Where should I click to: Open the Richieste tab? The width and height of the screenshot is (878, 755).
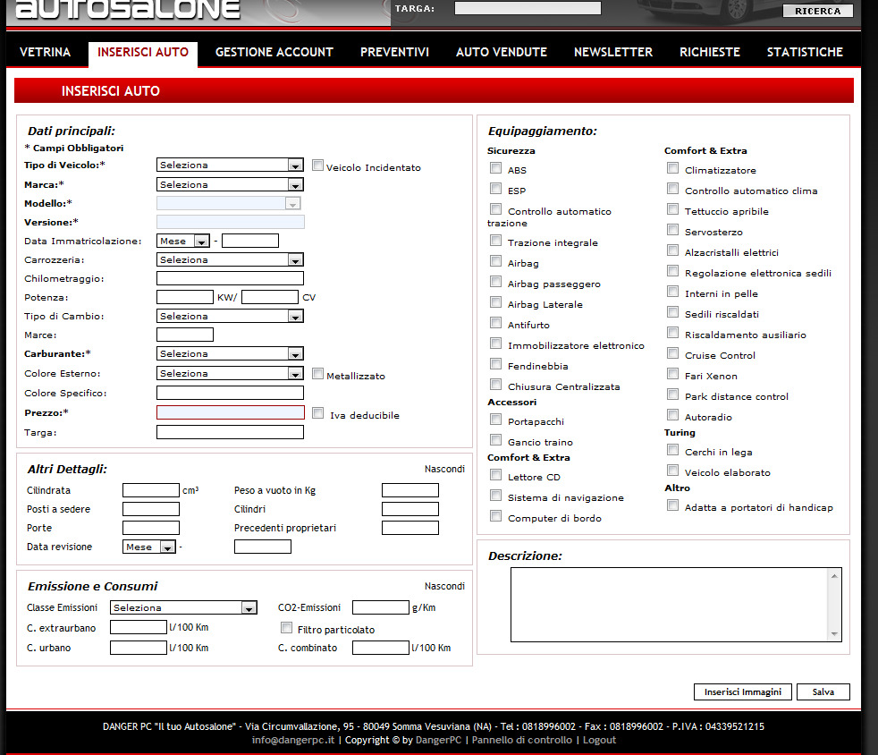click(x=709, y=52)
